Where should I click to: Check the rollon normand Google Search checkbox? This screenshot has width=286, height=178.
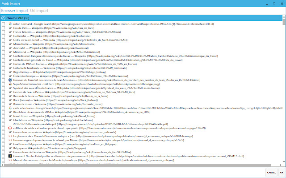pos(3,24)
